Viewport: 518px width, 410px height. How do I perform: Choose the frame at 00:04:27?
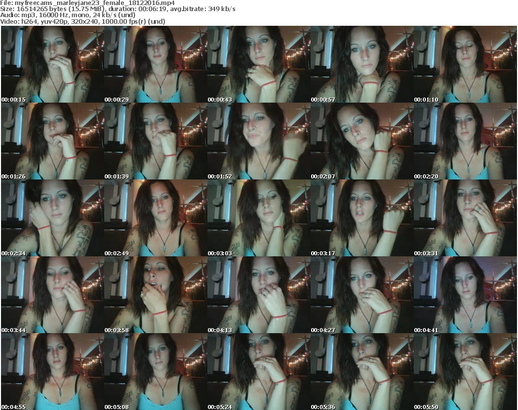pyautogui.click(x=362, y=295)
